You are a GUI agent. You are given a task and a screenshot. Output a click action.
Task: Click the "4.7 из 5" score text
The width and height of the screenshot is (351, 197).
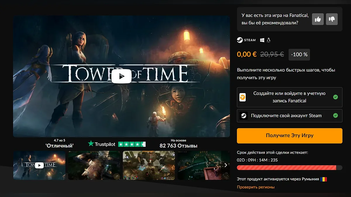pos(60,140)
